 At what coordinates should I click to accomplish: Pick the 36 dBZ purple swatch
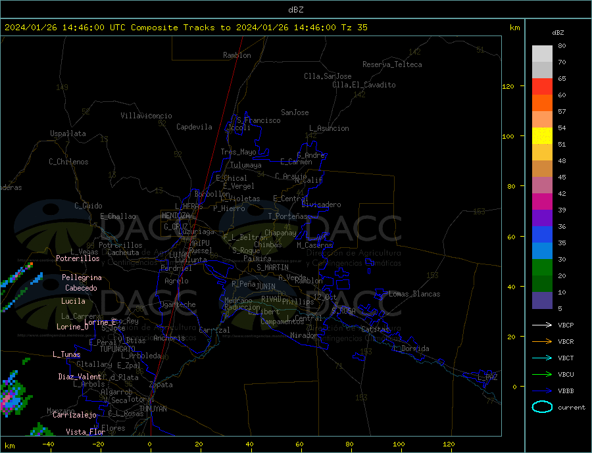pyautogui.click(x=542, y=218)
